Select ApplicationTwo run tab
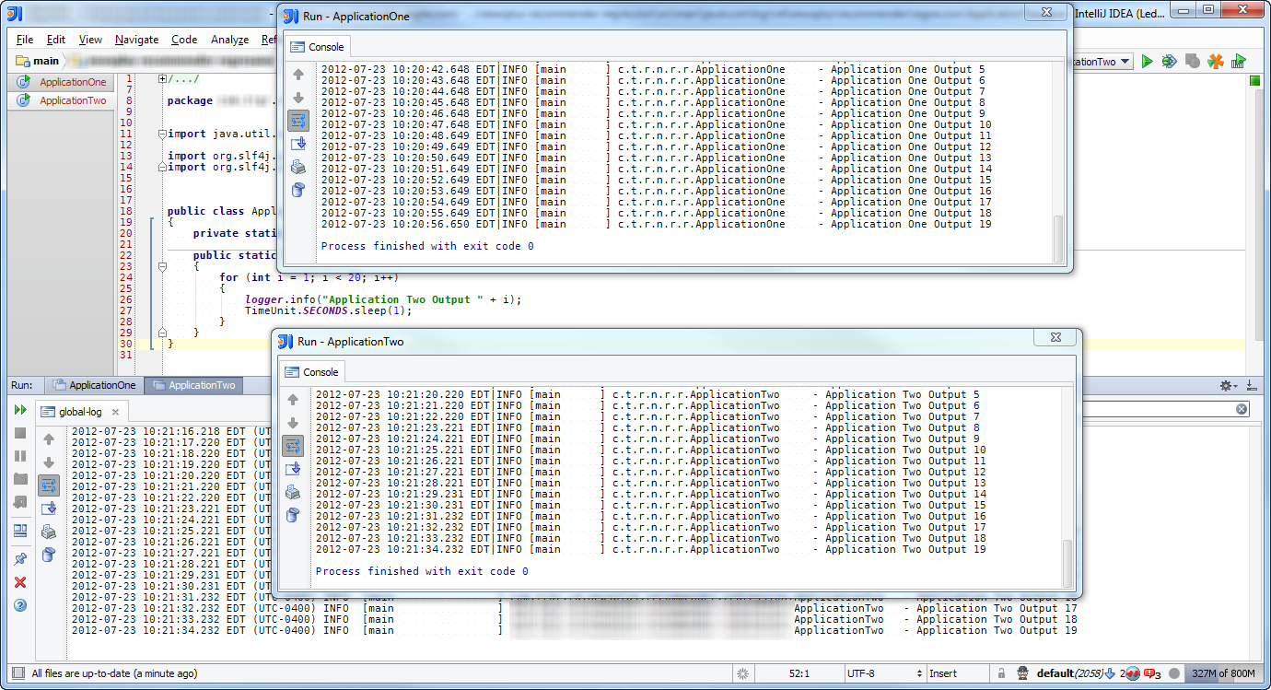The image size is (1271, 690). click(193, 385)
